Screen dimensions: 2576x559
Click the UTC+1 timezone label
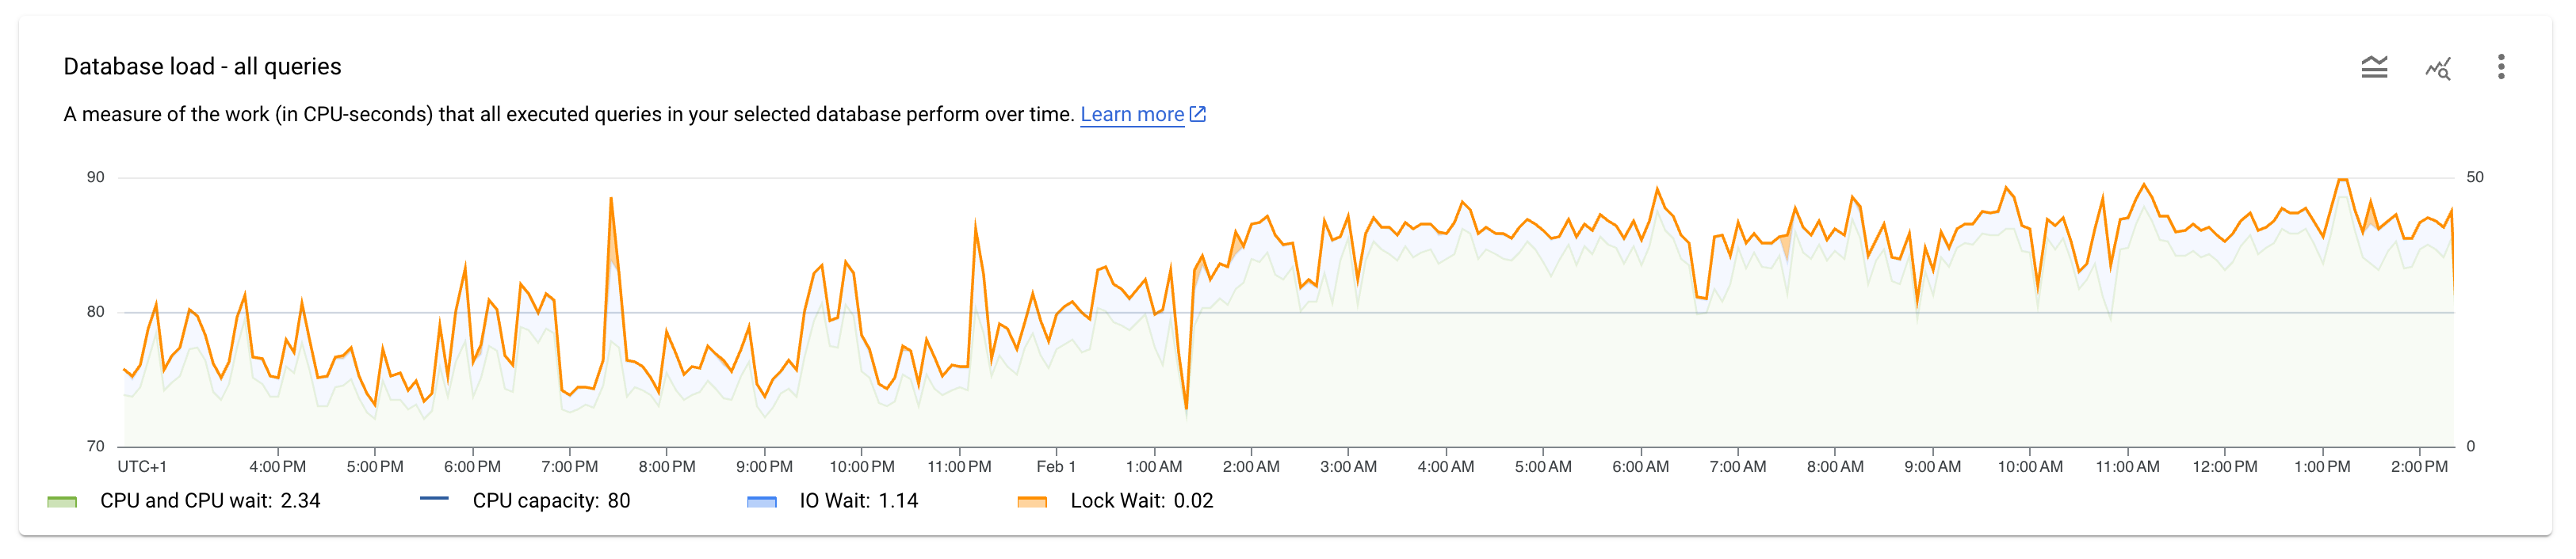tap(142, 467)
